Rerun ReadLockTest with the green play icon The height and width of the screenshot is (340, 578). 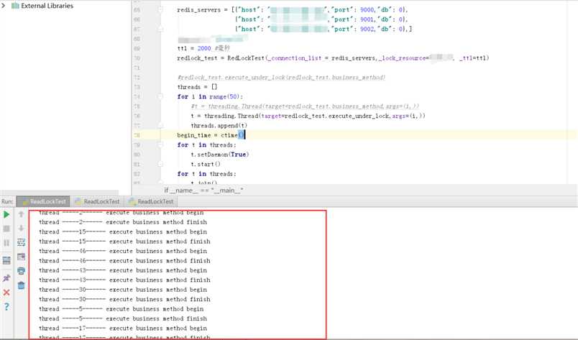[x=6, y=214]
